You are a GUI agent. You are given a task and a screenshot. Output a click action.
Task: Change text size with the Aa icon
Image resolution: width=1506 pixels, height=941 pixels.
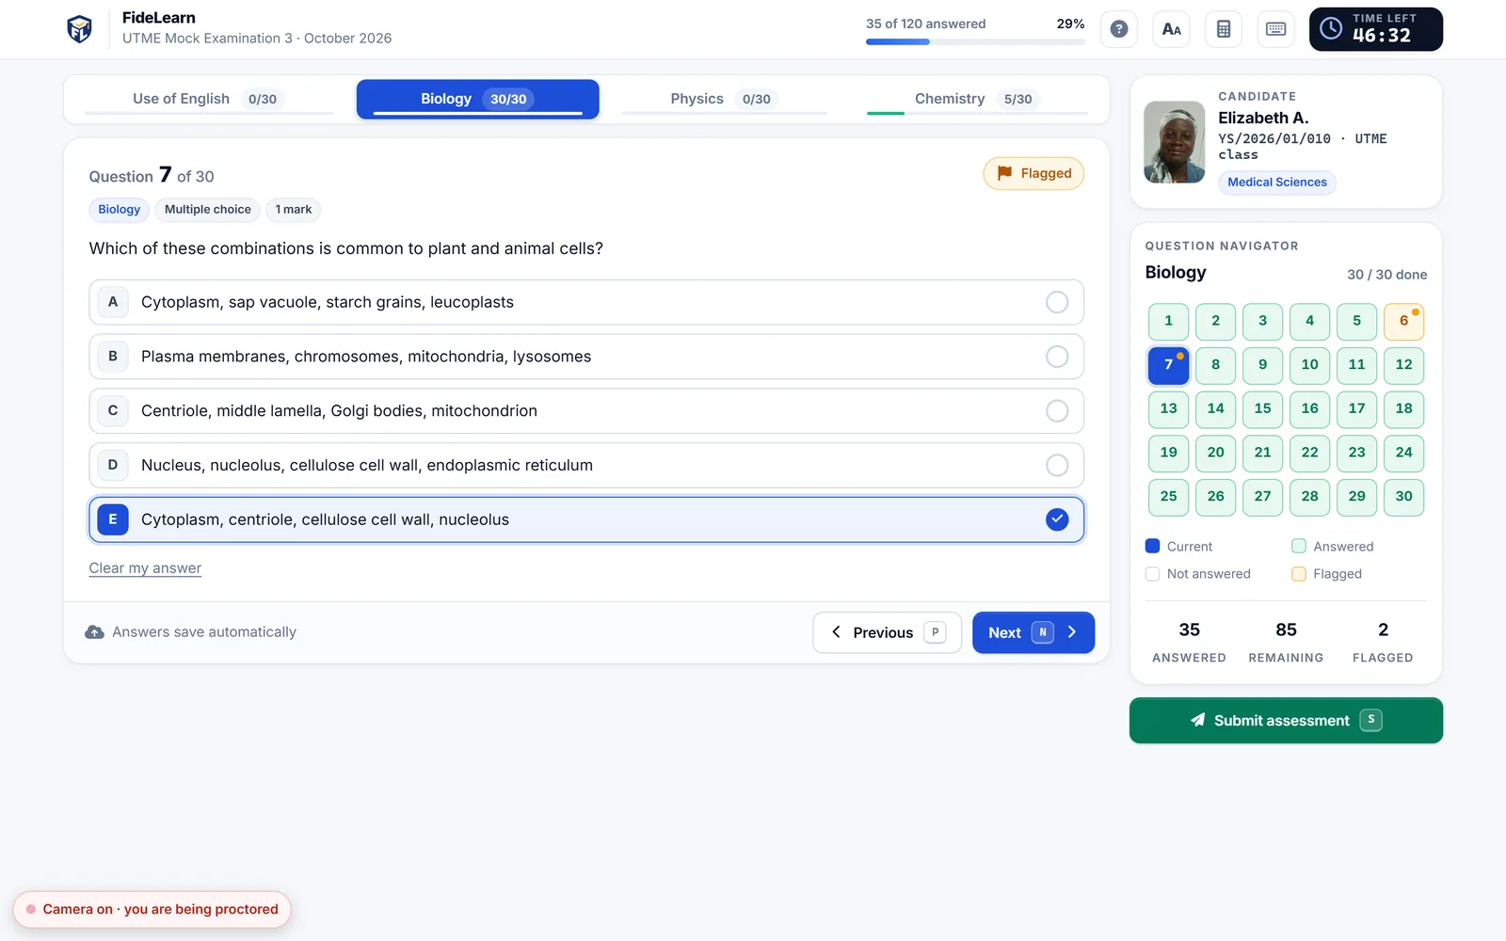pos(1171,29)
